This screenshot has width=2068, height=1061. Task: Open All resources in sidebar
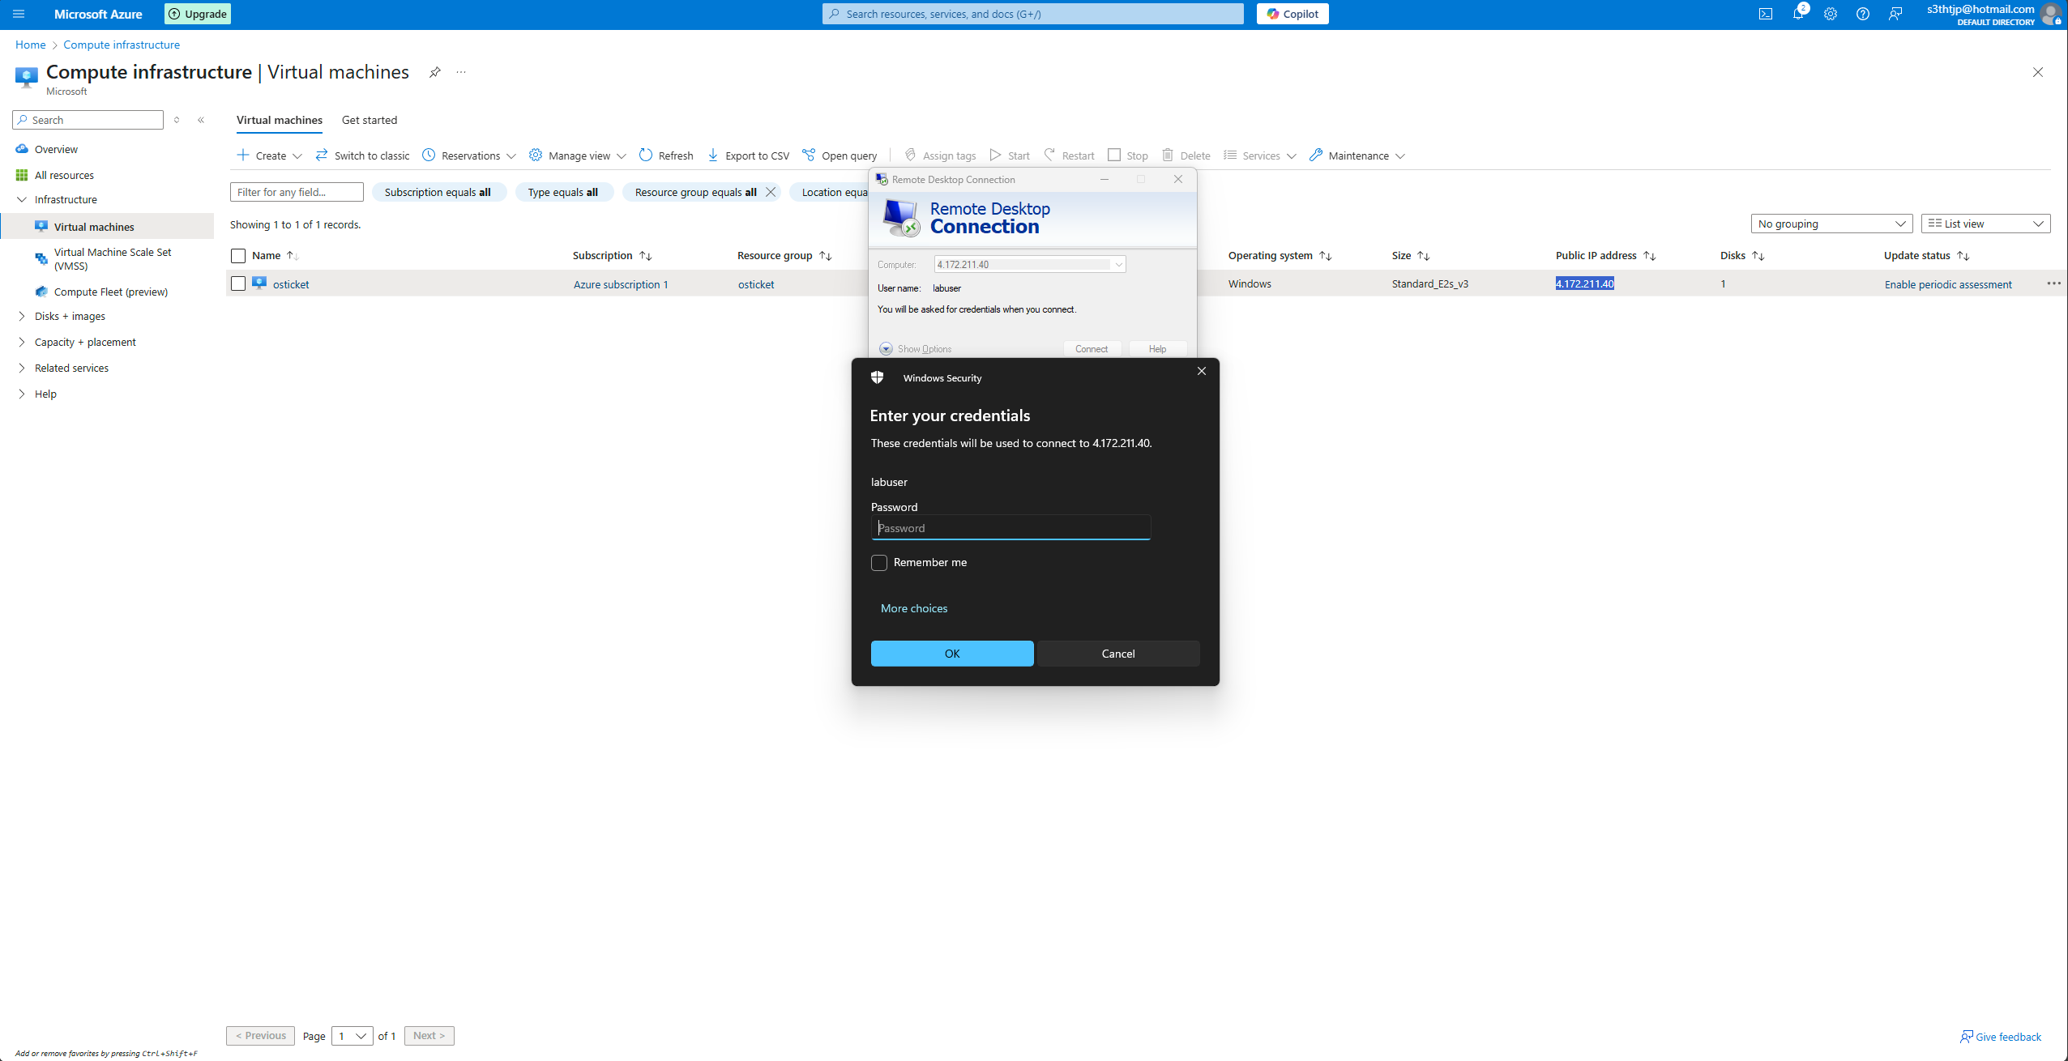(x=64, y=175)
